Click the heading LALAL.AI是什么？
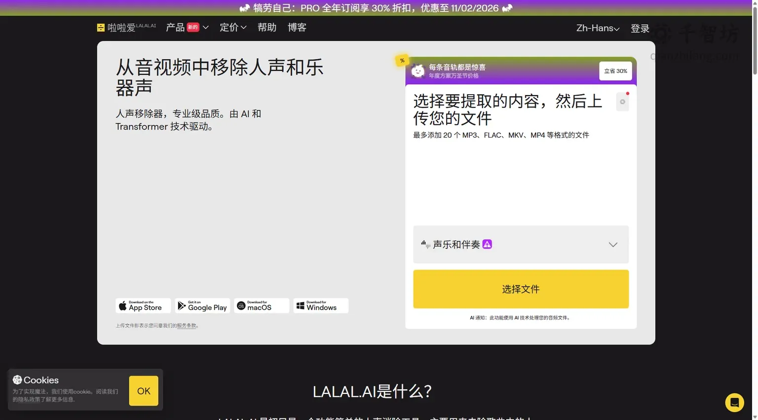758x420 pixels. 373,391
